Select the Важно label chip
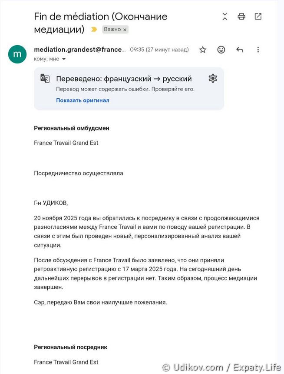The height and width of the screenshot is (374, 284). (112, 30)
